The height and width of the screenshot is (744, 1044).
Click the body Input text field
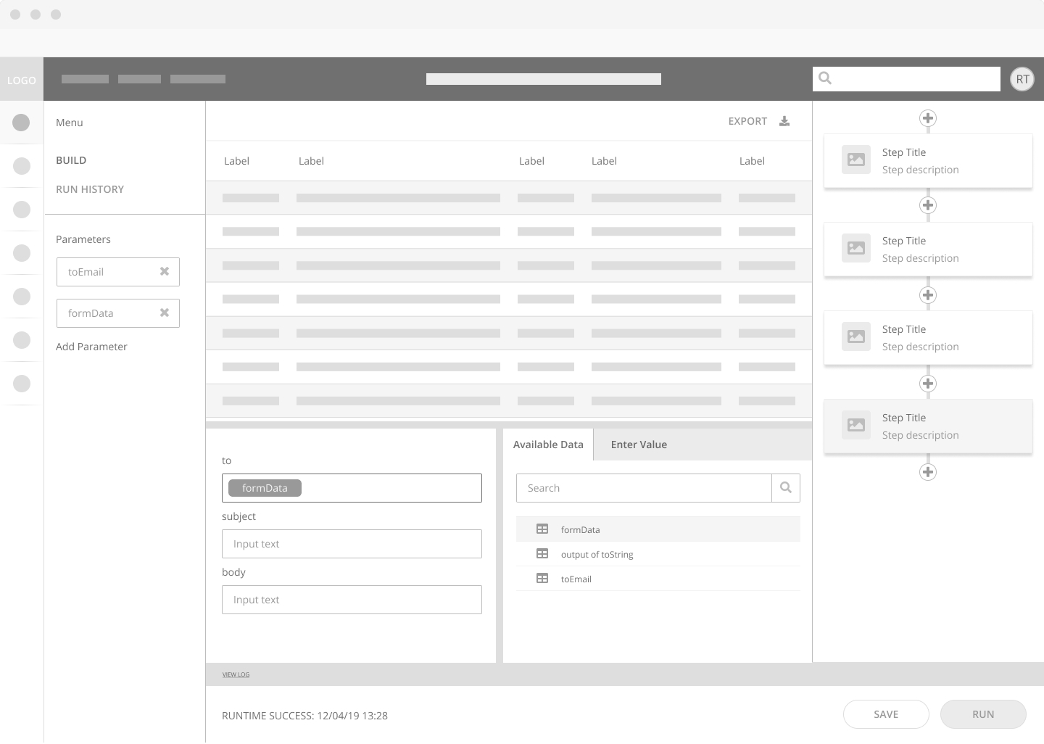[352, 600]
